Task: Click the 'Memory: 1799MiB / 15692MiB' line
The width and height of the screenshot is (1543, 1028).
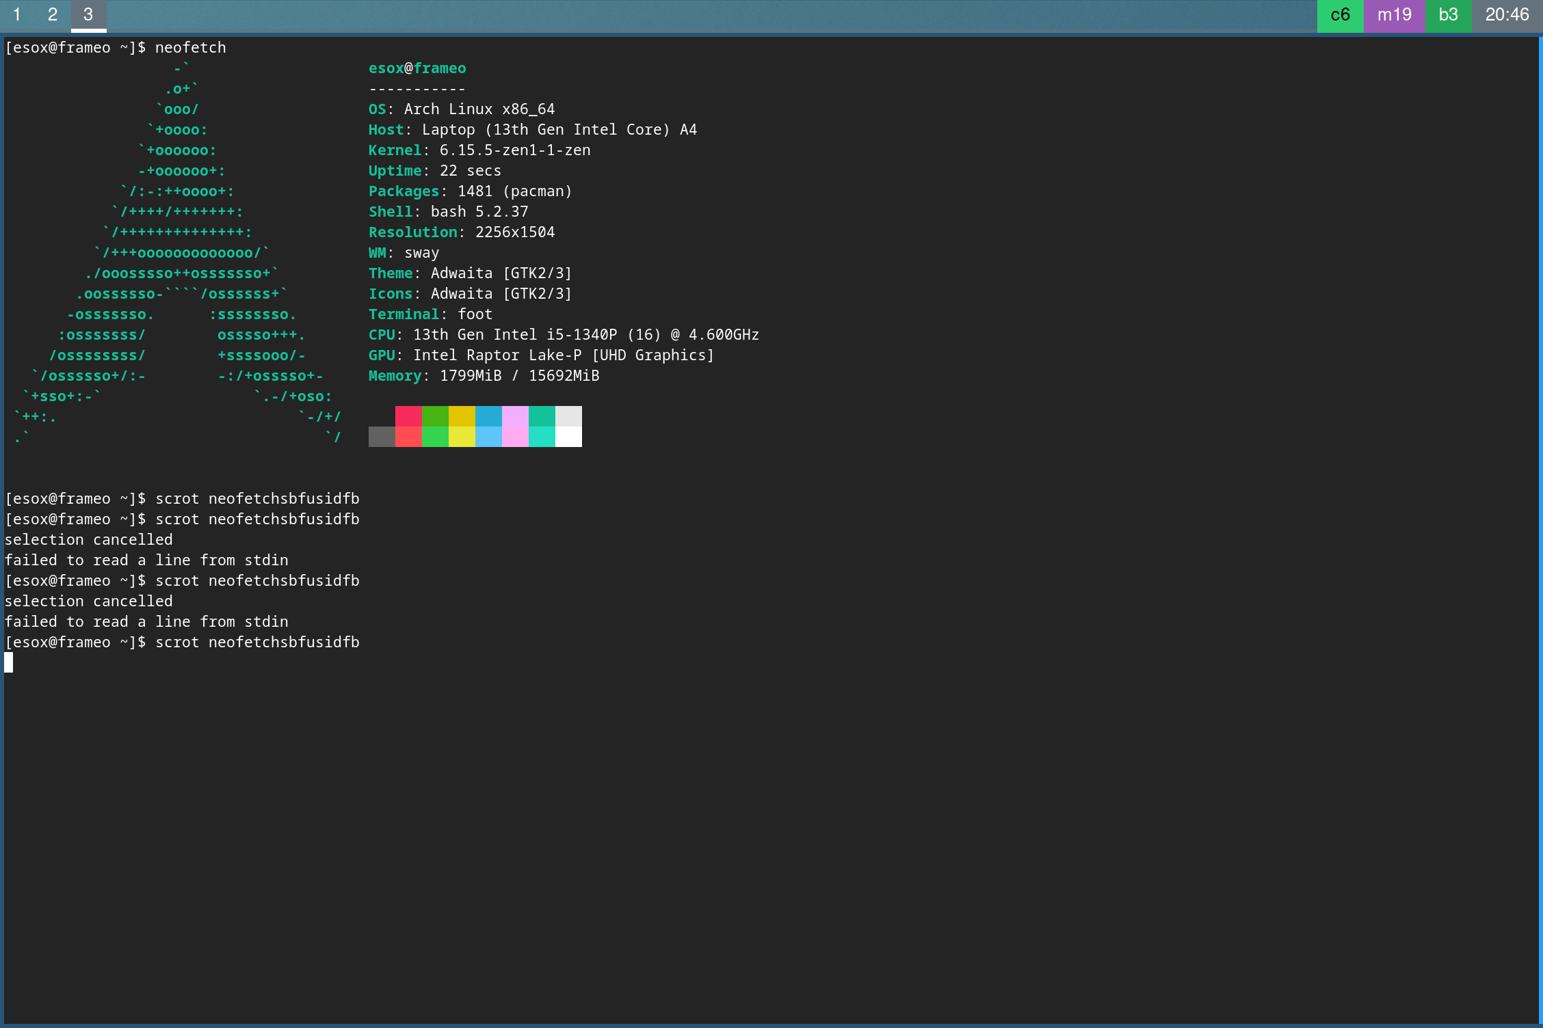Action: 484,376
